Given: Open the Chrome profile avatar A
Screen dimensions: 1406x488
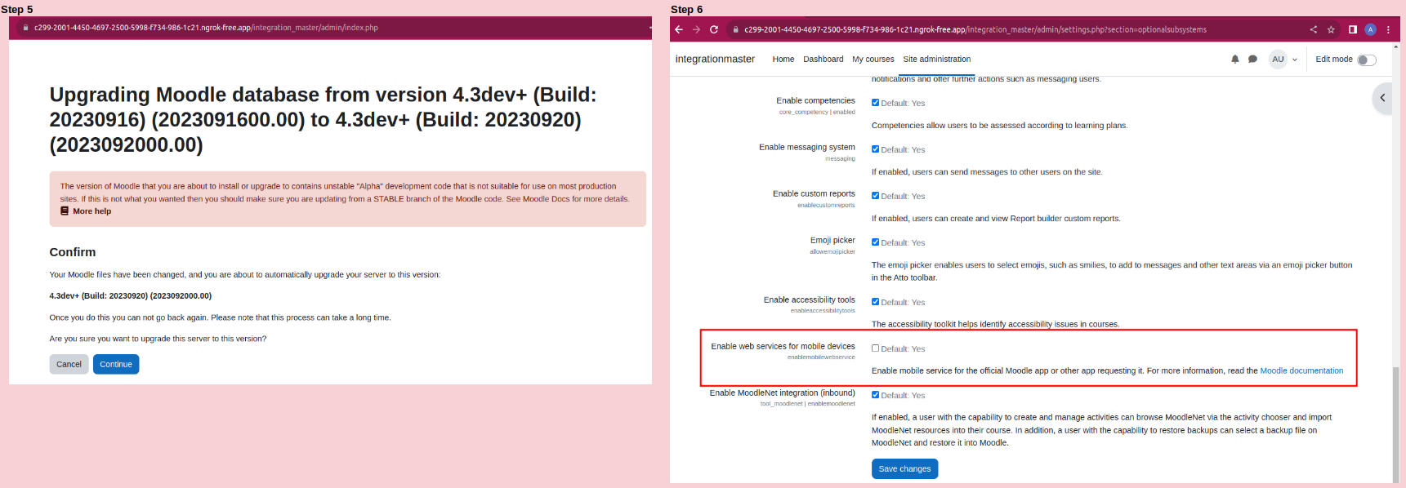Looking at the screenshot, I should coord(1370,29).
